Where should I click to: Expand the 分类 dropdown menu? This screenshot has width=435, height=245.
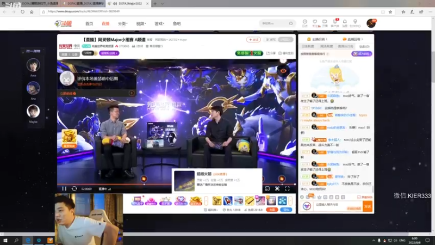(123, 23)
